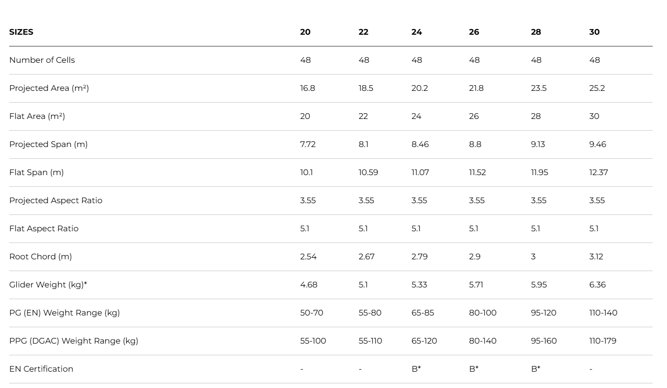Click the Projected Span value 7.72
Image resolution: width=667 pixels, height=388 pixels.
[307, 144]
